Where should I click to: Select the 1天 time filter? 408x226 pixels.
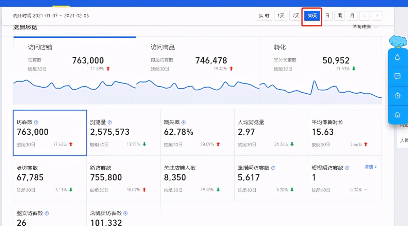[280, 16]
